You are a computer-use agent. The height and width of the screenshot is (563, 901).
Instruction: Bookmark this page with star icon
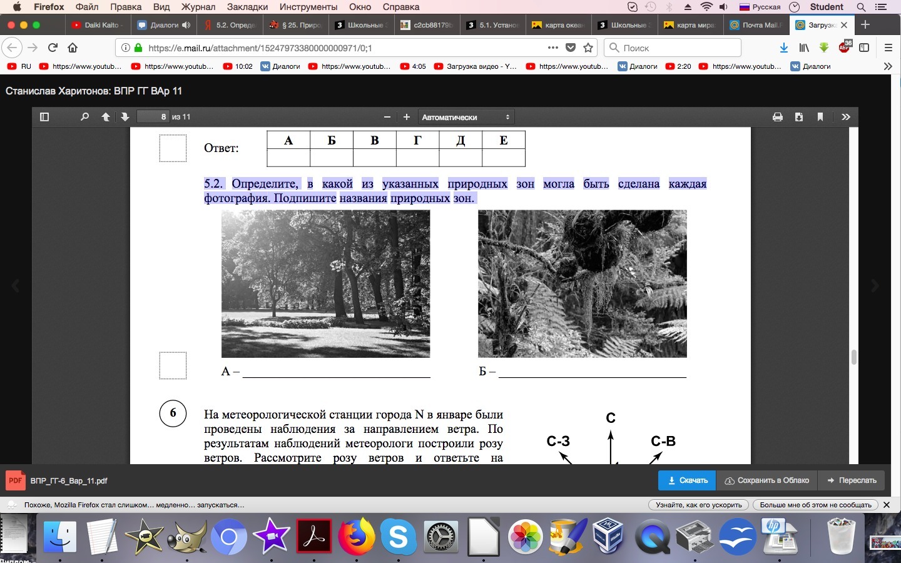coord(588,48)
